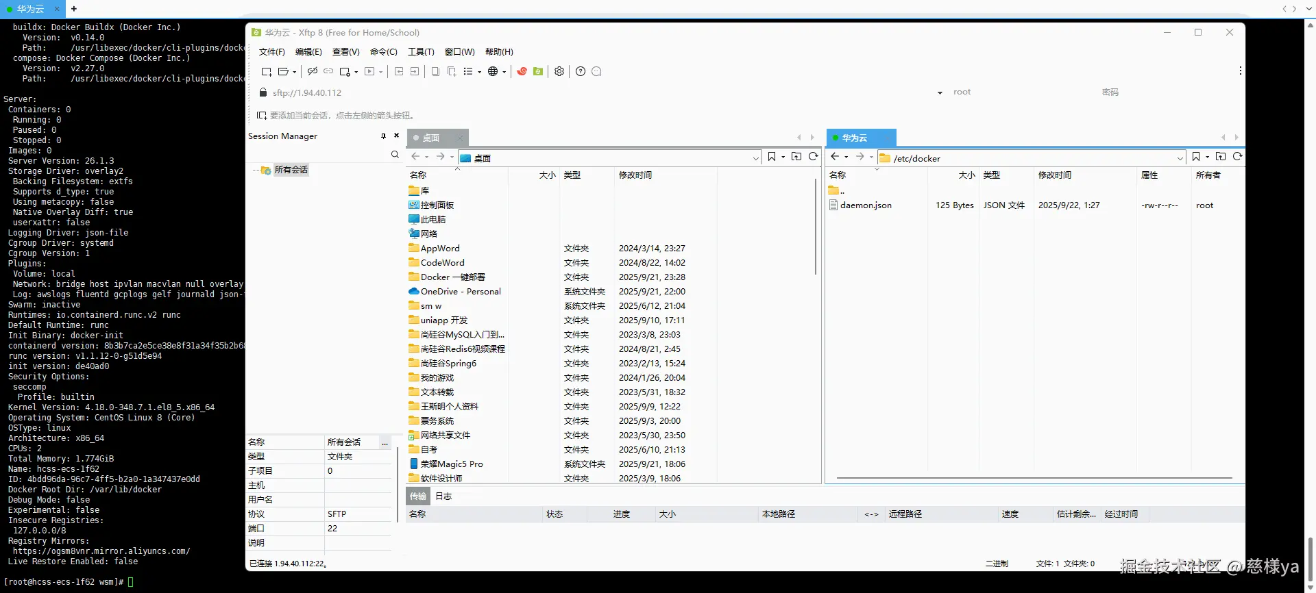Select 所有会话 in the session tree
Viewport: 1316px width, 593px height.
[291, 170]
